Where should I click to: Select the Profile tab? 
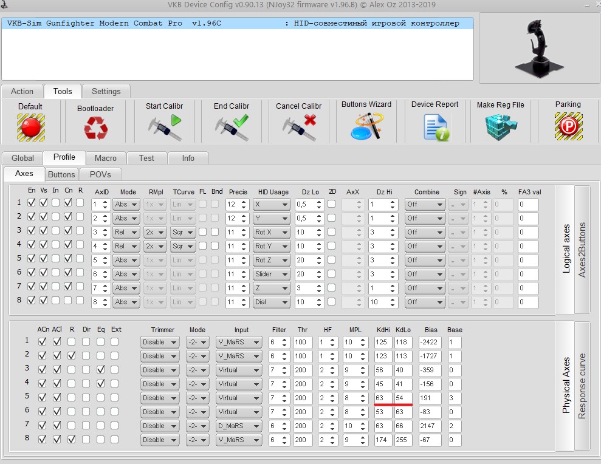(64, 157)
